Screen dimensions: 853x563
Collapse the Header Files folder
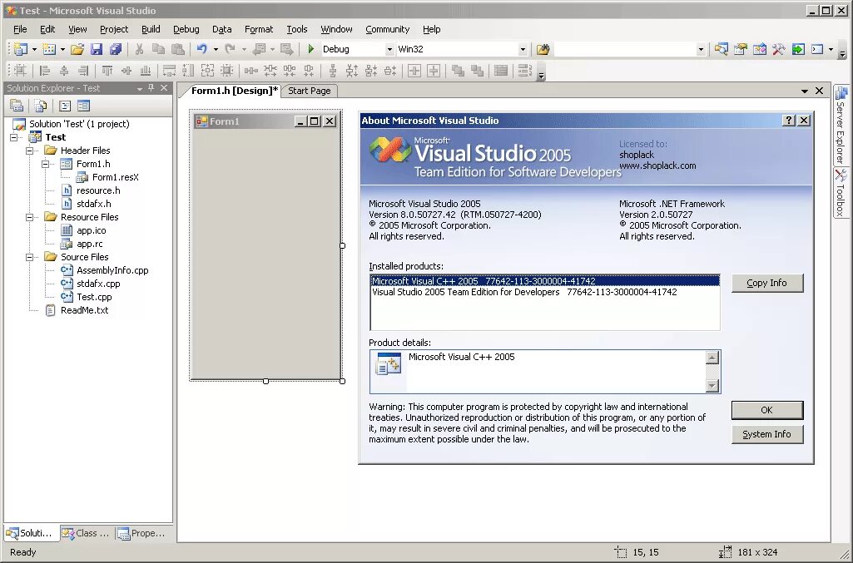(x=30, y=151)
